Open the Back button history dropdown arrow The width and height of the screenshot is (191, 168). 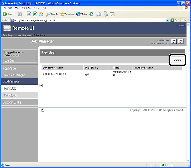coord(14,14)
